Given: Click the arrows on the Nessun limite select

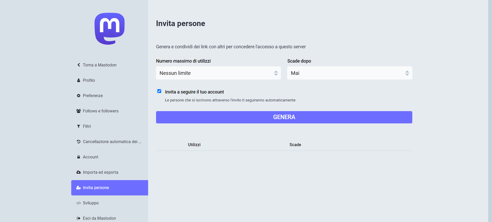Looking at the screenshot, I should 276,73.
